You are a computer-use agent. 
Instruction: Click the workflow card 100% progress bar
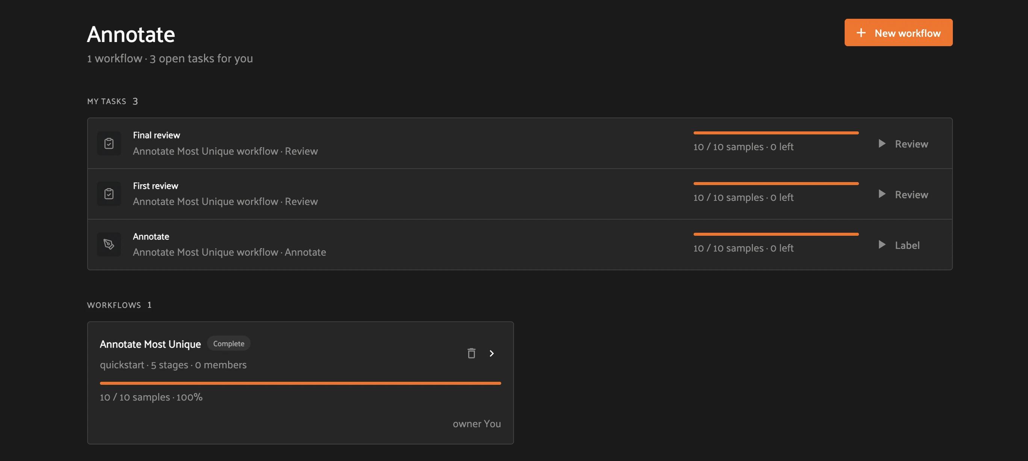(300, 383)
